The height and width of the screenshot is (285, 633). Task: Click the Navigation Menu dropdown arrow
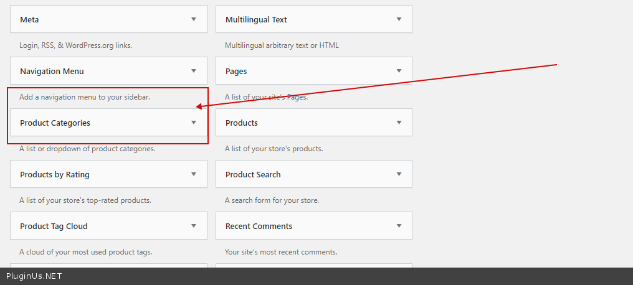(194, 71)
